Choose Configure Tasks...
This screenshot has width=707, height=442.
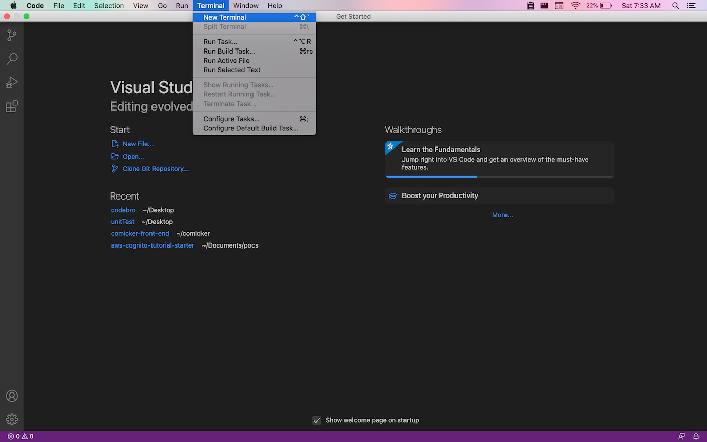point(255,119)
